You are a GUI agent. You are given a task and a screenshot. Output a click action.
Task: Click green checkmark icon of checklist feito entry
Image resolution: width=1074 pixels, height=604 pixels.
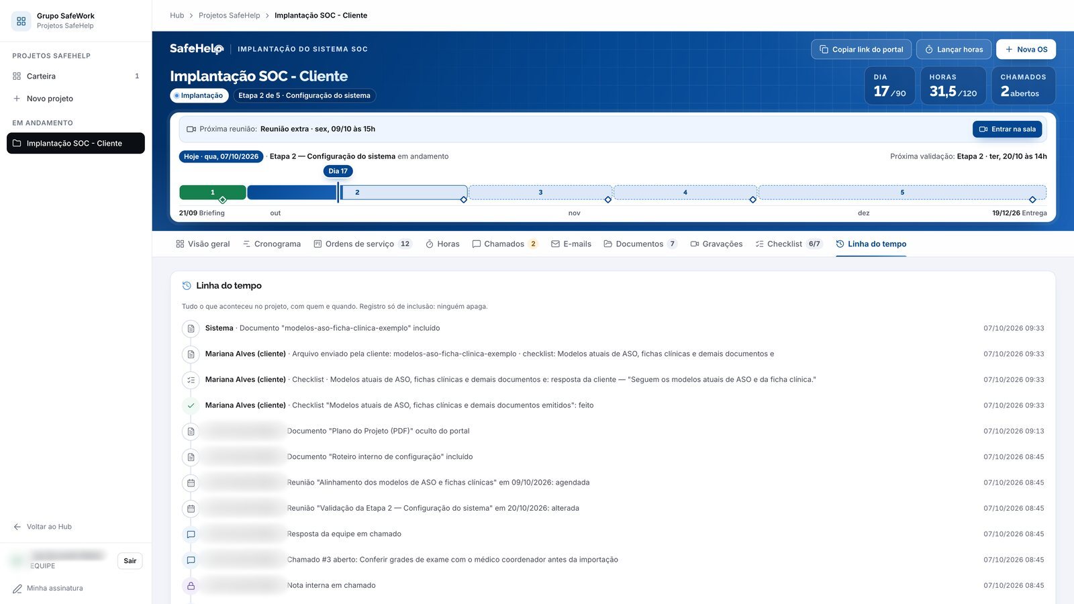pyautogui.click(x=191, y=405)
